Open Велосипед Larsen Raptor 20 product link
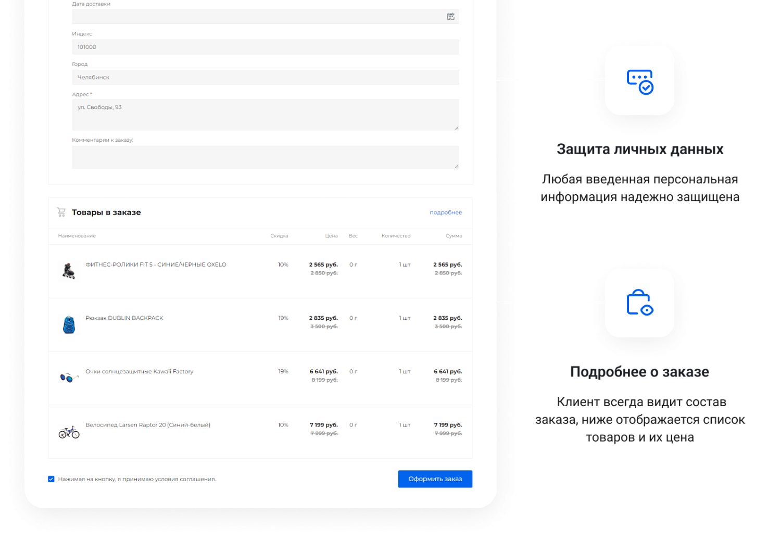This screenshot has width=781, height=540. [148, 425]
